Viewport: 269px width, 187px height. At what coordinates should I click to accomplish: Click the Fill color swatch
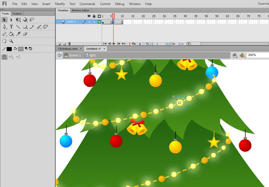click(x=21, y=49)
